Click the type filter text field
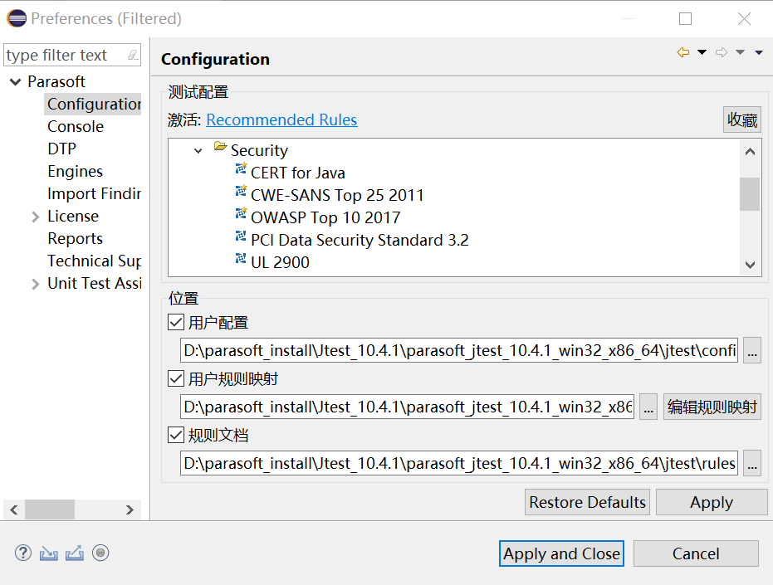773x585 pixels. coord(65,55)
